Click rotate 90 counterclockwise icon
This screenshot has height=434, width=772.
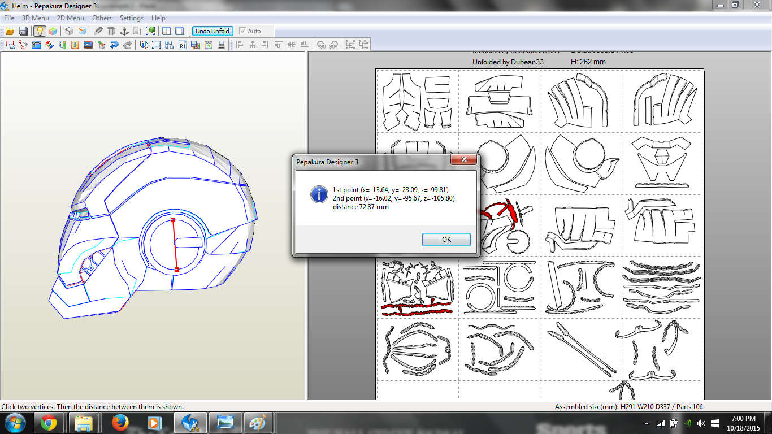[x=321, y=45]
